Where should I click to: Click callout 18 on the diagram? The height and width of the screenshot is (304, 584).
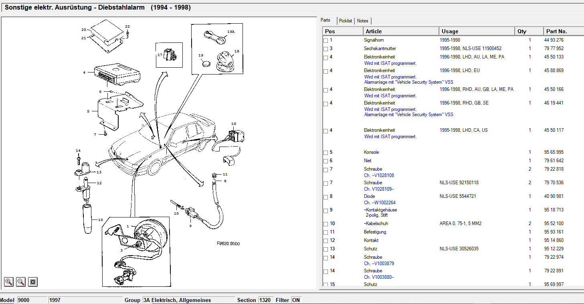(x=236, y=51)
